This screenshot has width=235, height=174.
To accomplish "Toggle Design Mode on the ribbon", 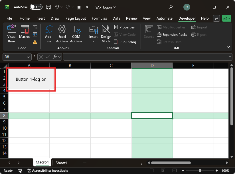I will point(106,34).
